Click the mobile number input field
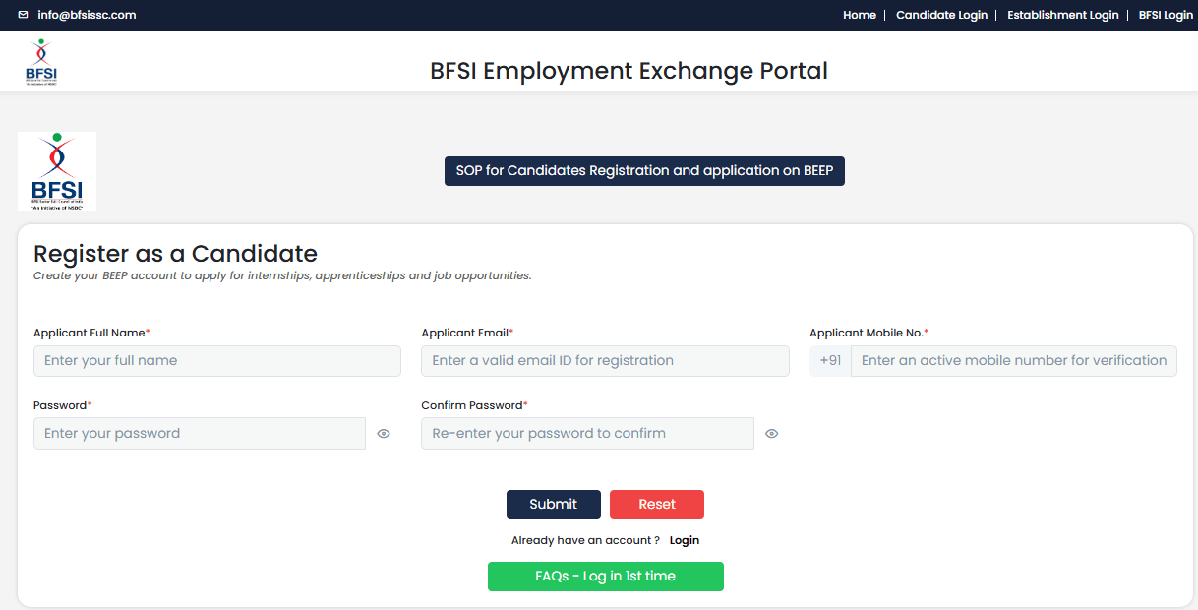This screenshot has width=1198, height=610. coord(1013,361)
